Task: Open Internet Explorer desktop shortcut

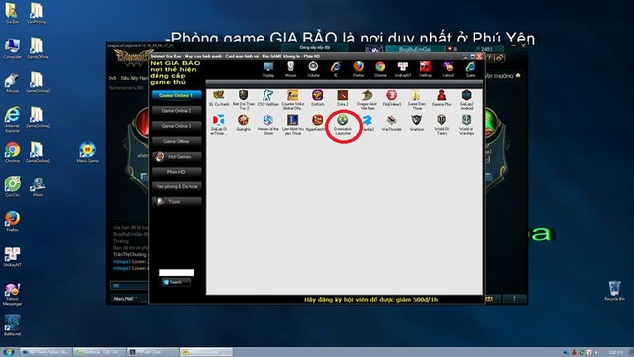Action: (12, 120)
